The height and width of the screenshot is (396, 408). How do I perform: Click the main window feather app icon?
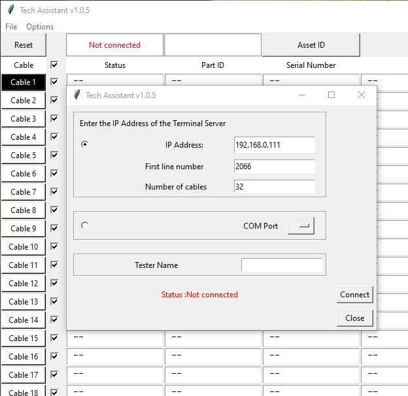pyautogui.click(x=10, y=10)
